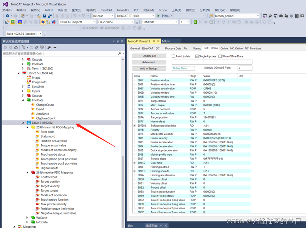Click the Drive 8 (IS620N) tree node
Image resolution: width=306 pixels, height=228 pixels.
[42, 123]
